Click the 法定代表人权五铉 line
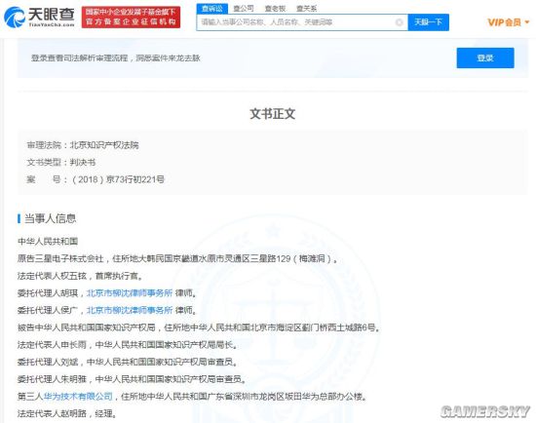The height and width of the screenshot is (423, 536). click(80, 276)
